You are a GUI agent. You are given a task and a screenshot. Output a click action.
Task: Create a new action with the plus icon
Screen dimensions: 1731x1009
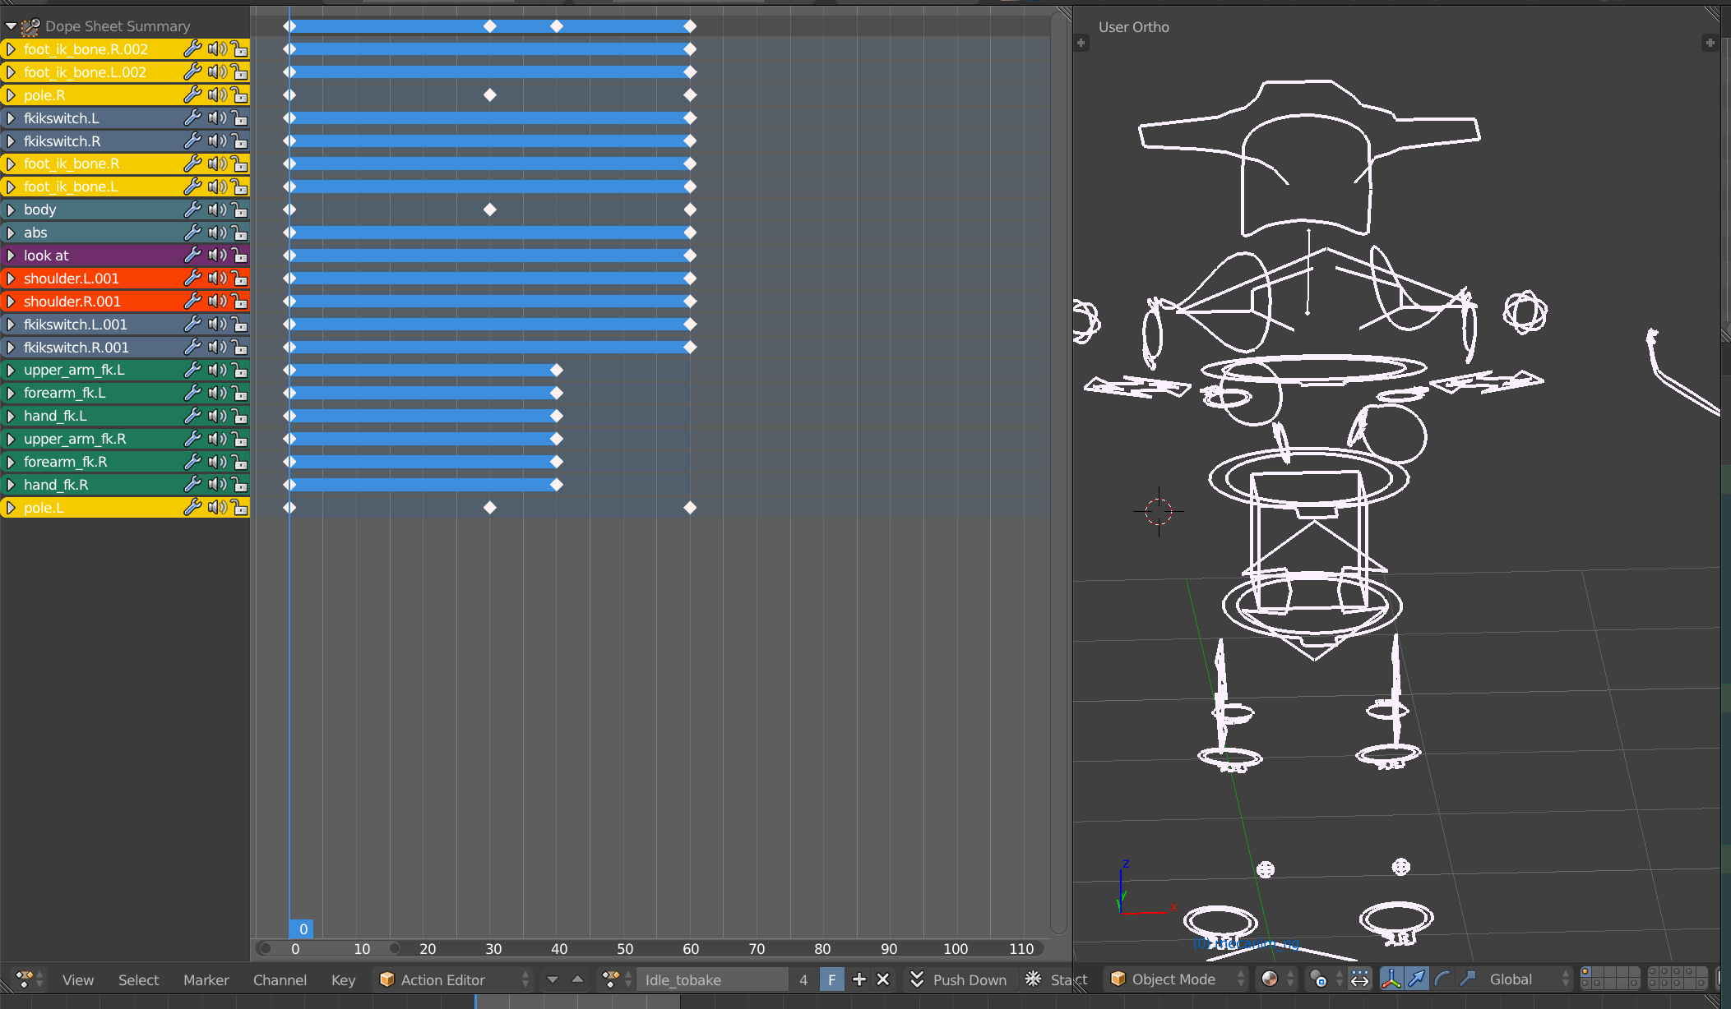[859, 979]
